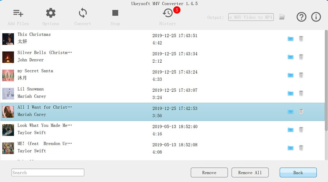Screen dimensions: 328x182
Task: Select the ME! (feat Brendon Ur… title
Action: 45,143
